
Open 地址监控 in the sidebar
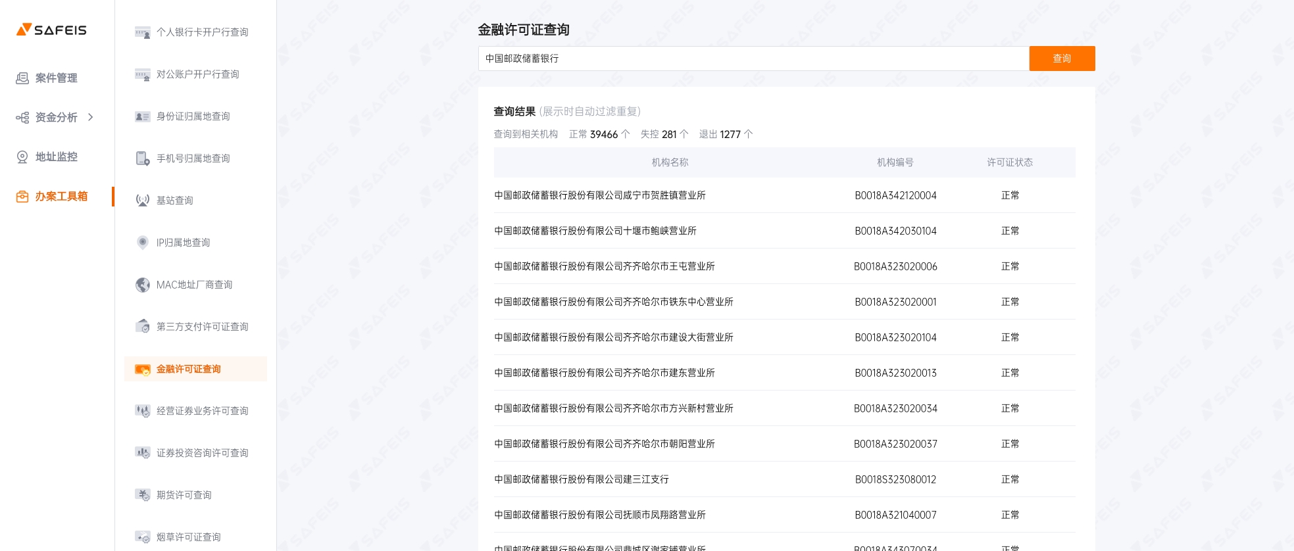[56, 157]
